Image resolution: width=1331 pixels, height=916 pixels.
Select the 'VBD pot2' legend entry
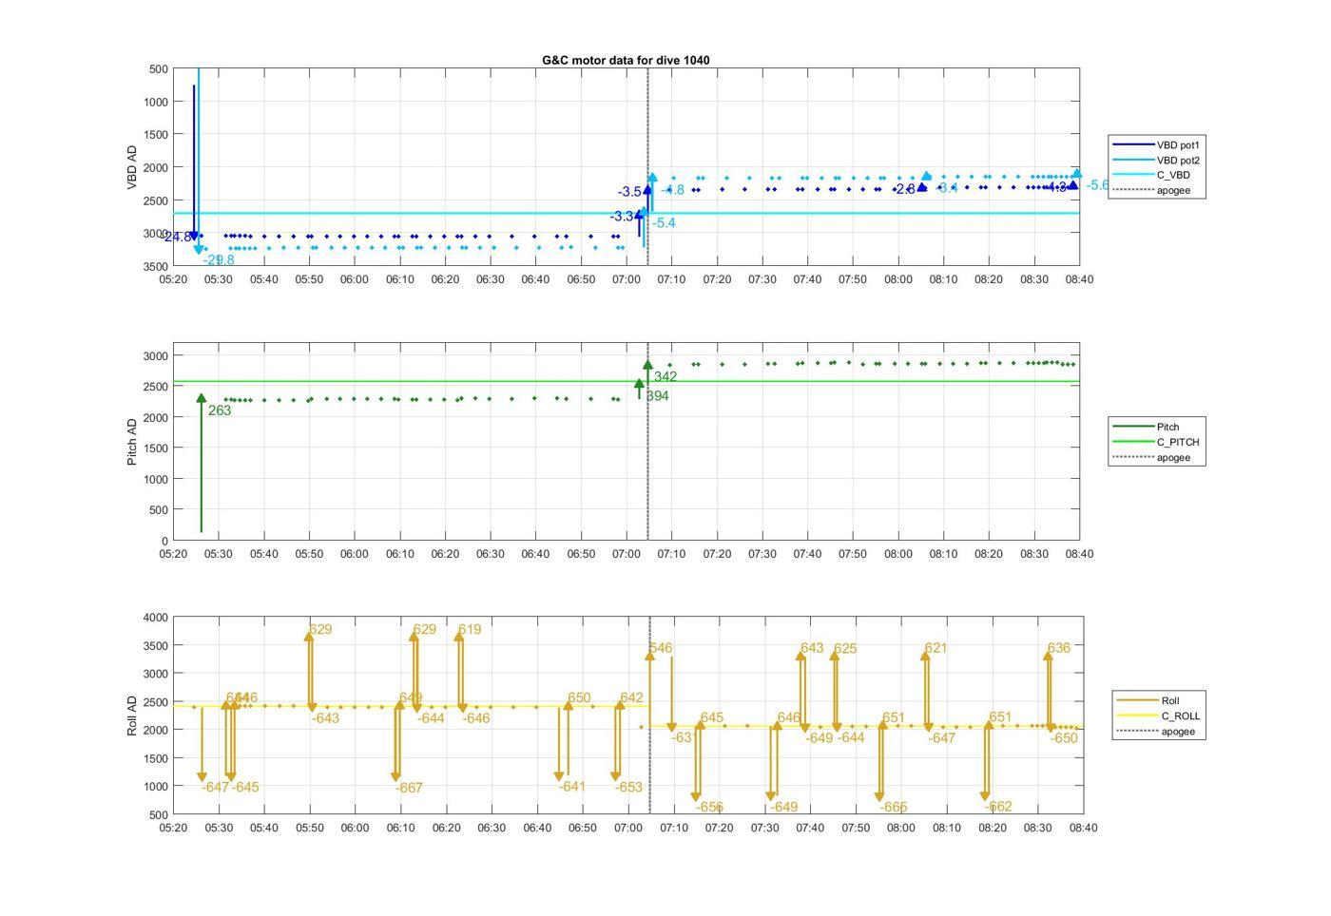(x=1156, y=161)
